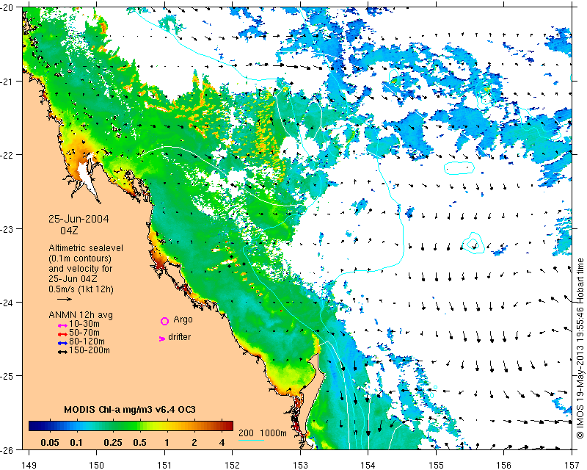587x470 pixels.
Task: Click the colorbar value 4
Action: tap(222, 443)
